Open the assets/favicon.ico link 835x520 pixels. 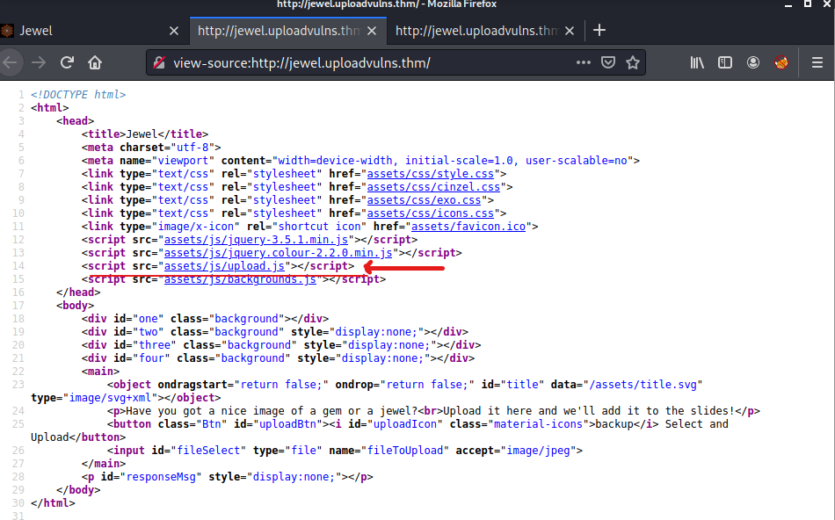[x=468, y=227]
